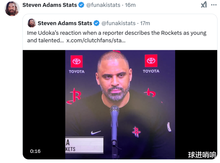Open Steven Adams Stats profile from top name
Image resolution: width=220 pixels, height=163 pixels.
[x=50, y=5]
